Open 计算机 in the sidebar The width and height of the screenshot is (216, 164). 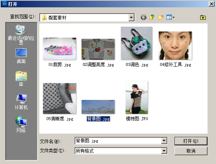click(21, 102)
